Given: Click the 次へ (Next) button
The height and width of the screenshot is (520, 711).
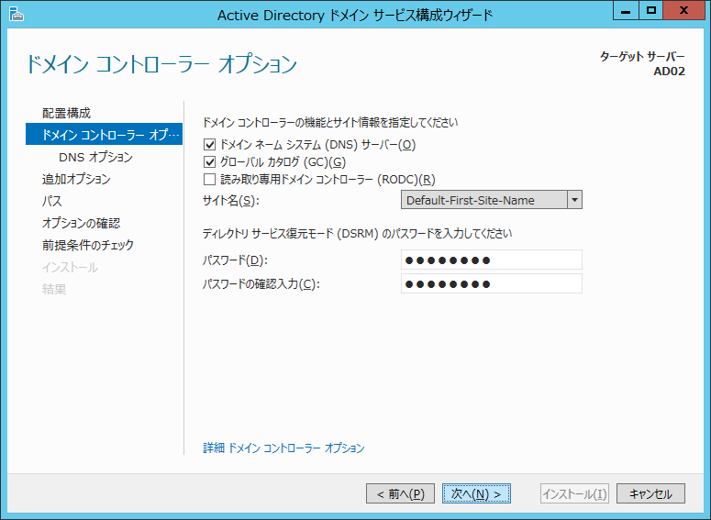Looking at the screenshot, I should 476,493.
